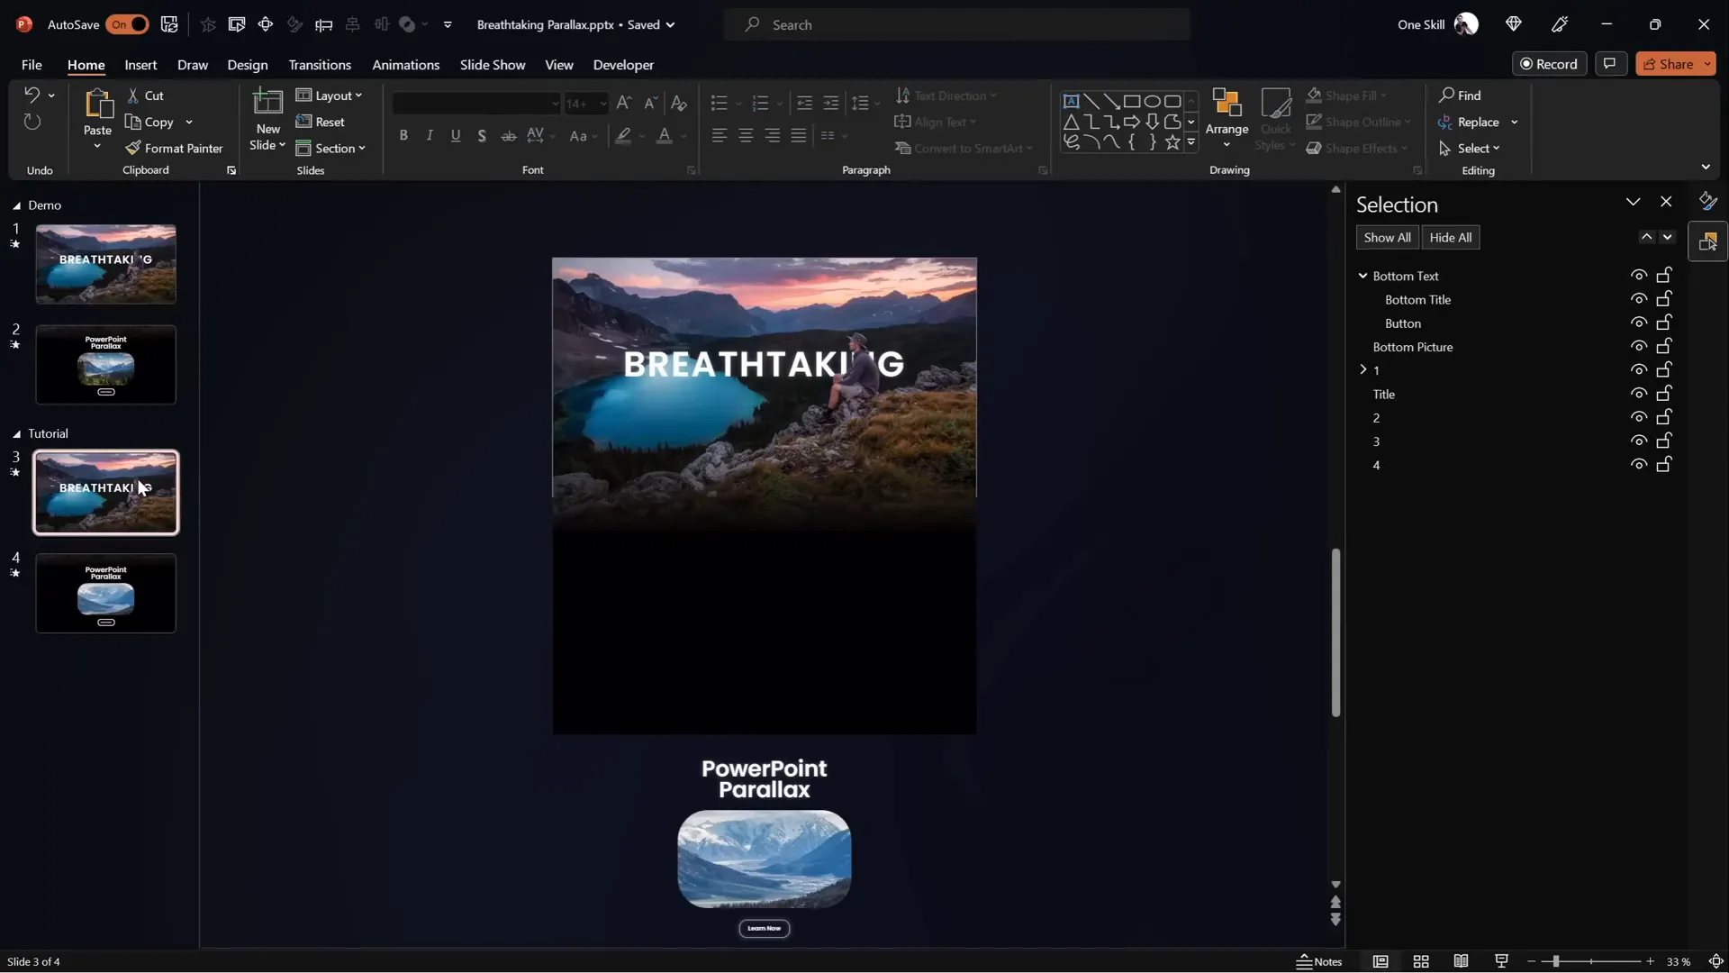Click the Redo icon
This screenshot has width=1729, height=973.
pos(32,122)
